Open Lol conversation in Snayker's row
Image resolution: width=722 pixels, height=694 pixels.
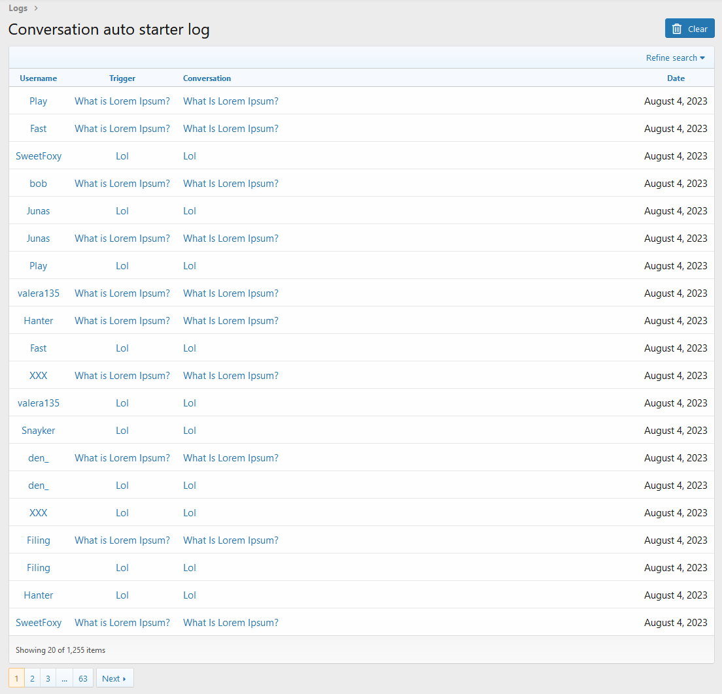(189, 431)
